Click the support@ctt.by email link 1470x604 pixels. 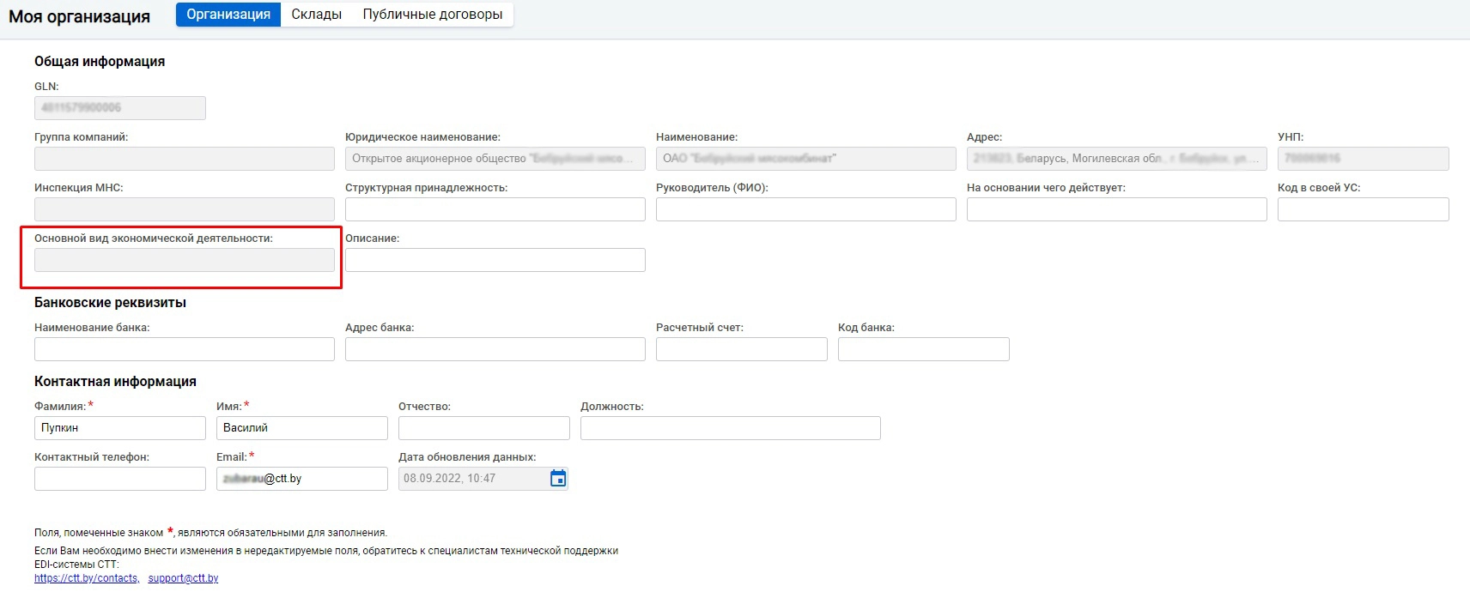pos(183,578)
